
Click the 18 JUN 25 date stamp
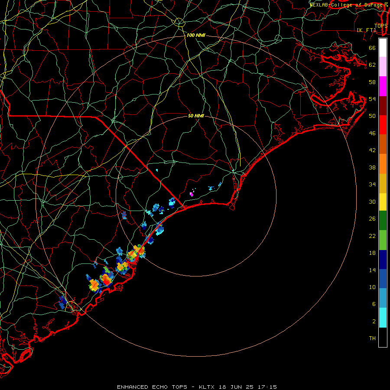click(236, 387)
